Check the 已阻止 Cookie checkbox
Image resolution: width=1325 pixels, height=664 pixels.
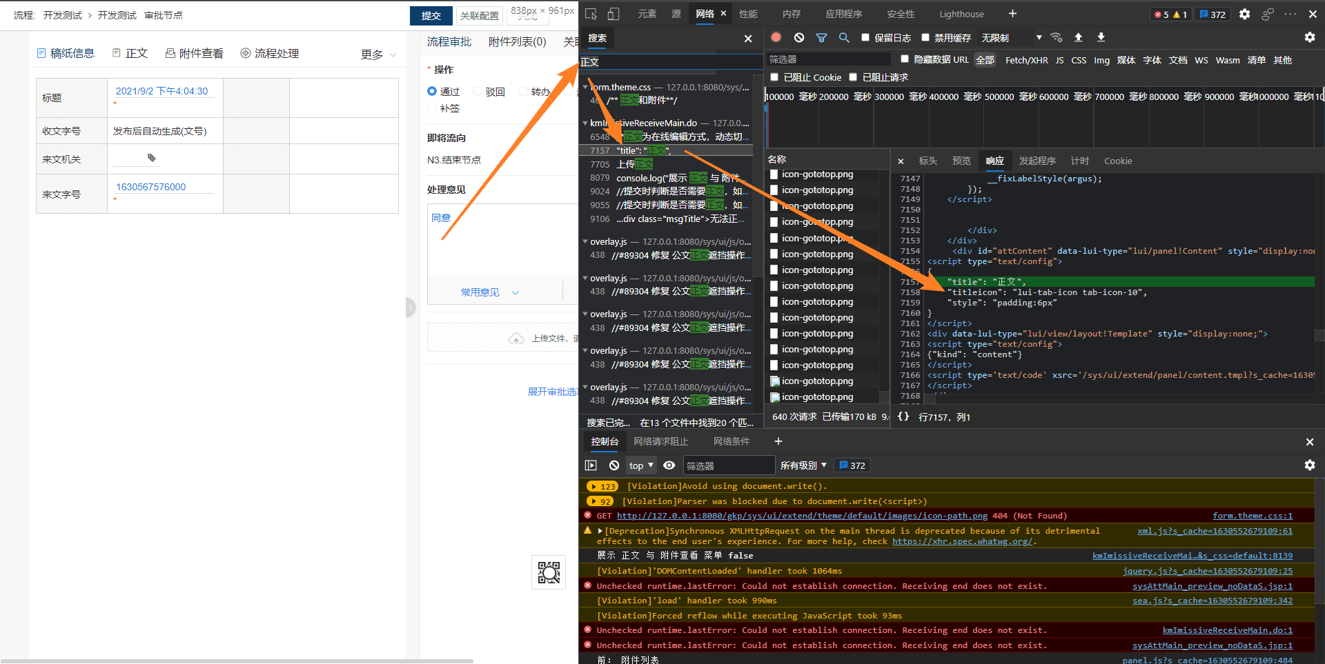click(774, 77)
